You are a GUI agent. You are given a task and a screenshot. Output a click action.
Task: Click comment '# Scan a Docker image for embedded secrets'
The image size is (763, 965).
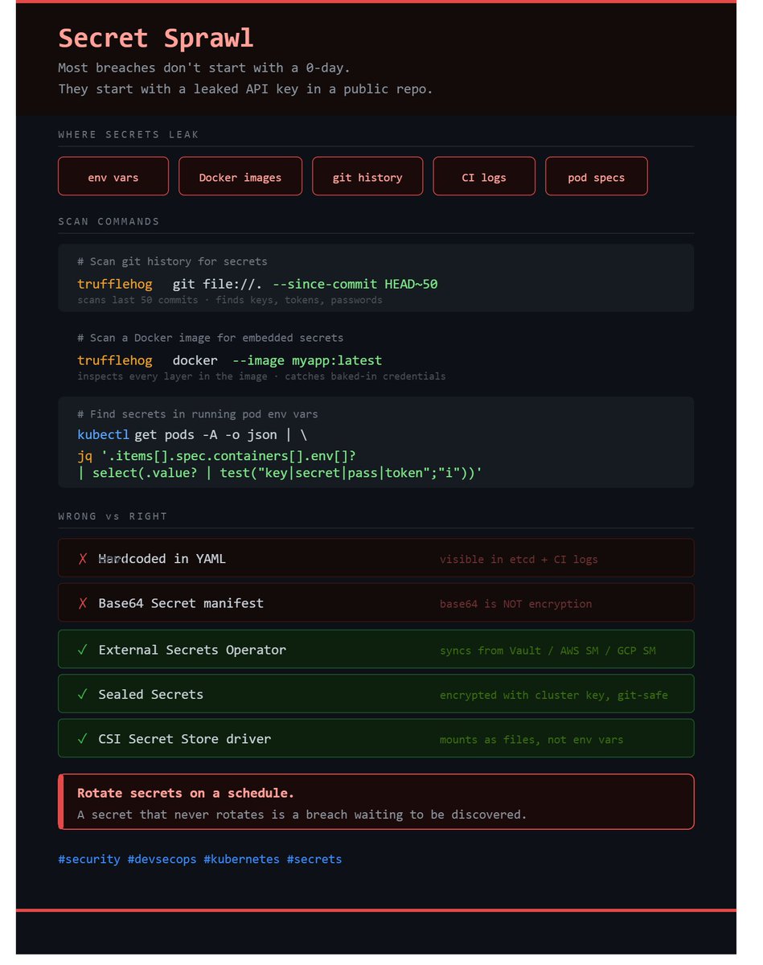point(211,338)
